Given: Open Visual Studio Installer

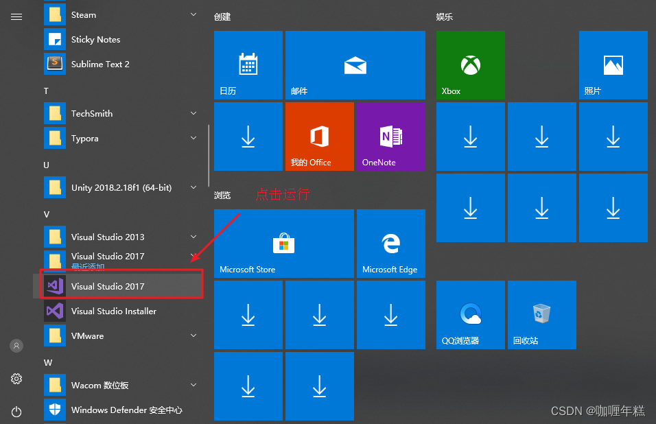Looking at the screenshot, I should [x=121, y=311].
